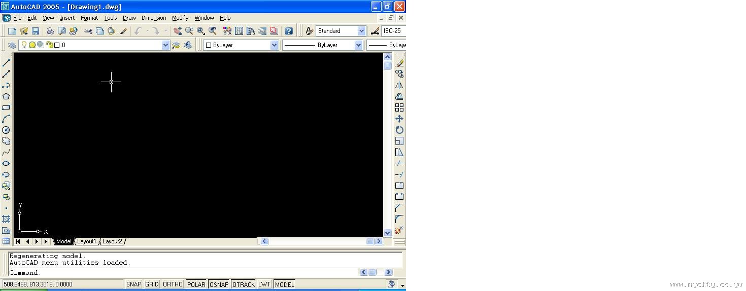Open the ByLayer color control dropdown
This screenshot has width=746, height=291.
[x=274, y=45]
